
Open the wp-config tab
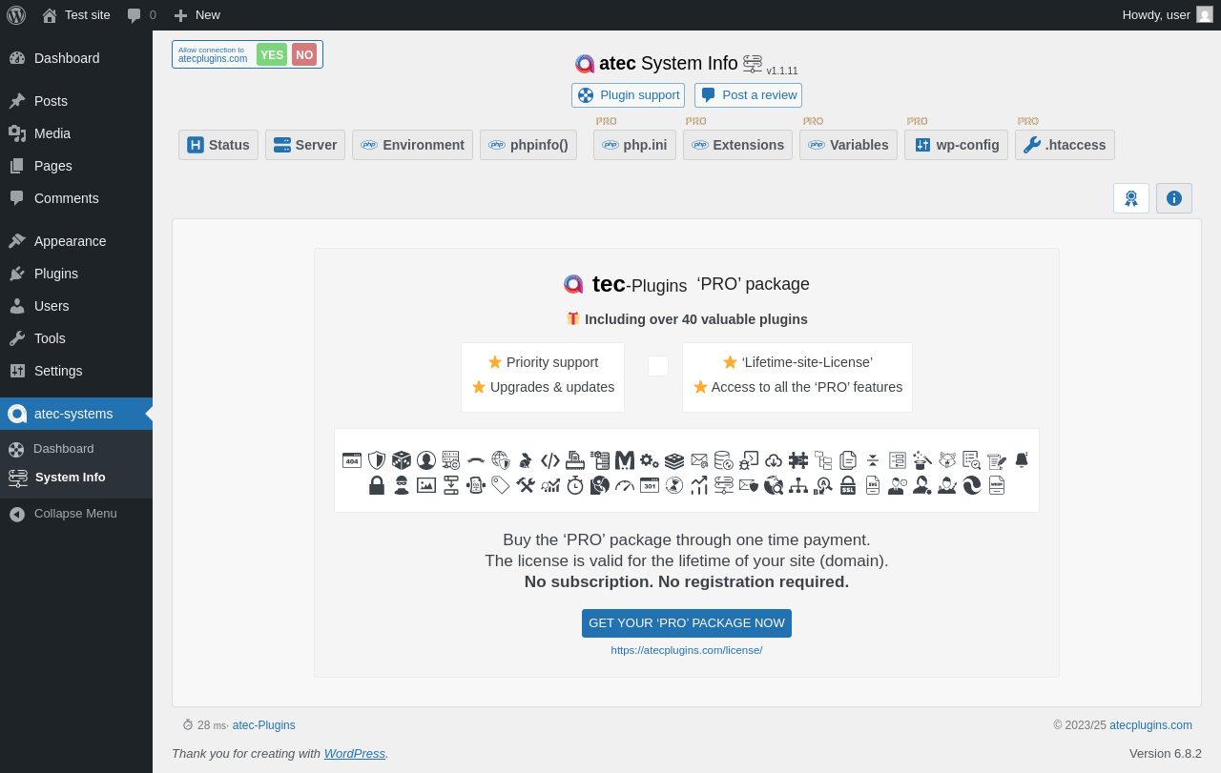click(956, 145)
